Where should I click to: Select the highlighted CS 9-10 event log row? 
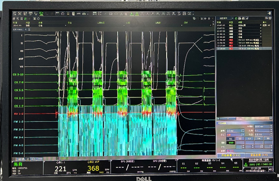point(244,48)
